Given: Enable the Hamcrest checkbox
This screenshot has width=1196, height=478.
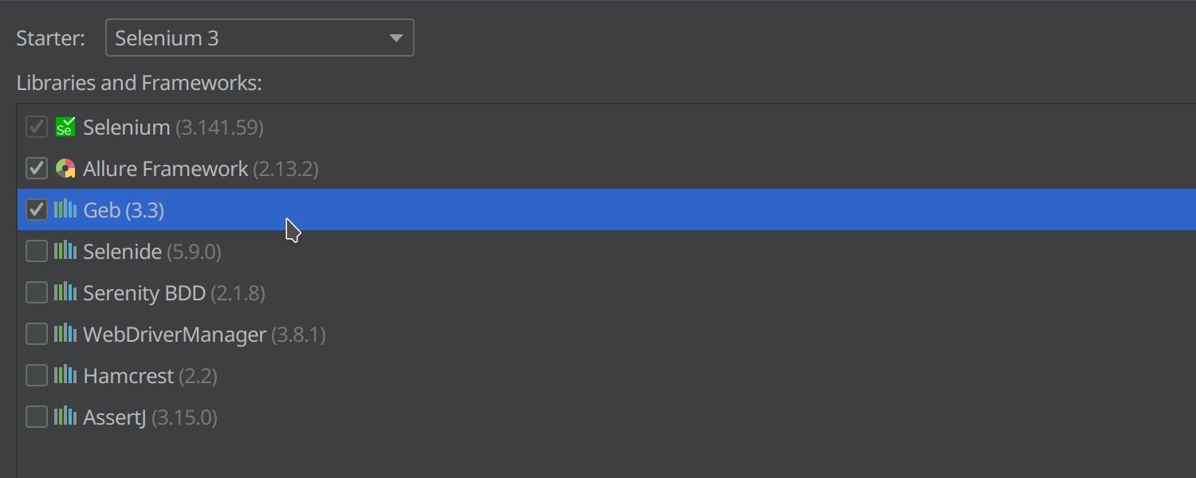Looking at the screenshot, I should pyautogui.click(x=36, y=375).
